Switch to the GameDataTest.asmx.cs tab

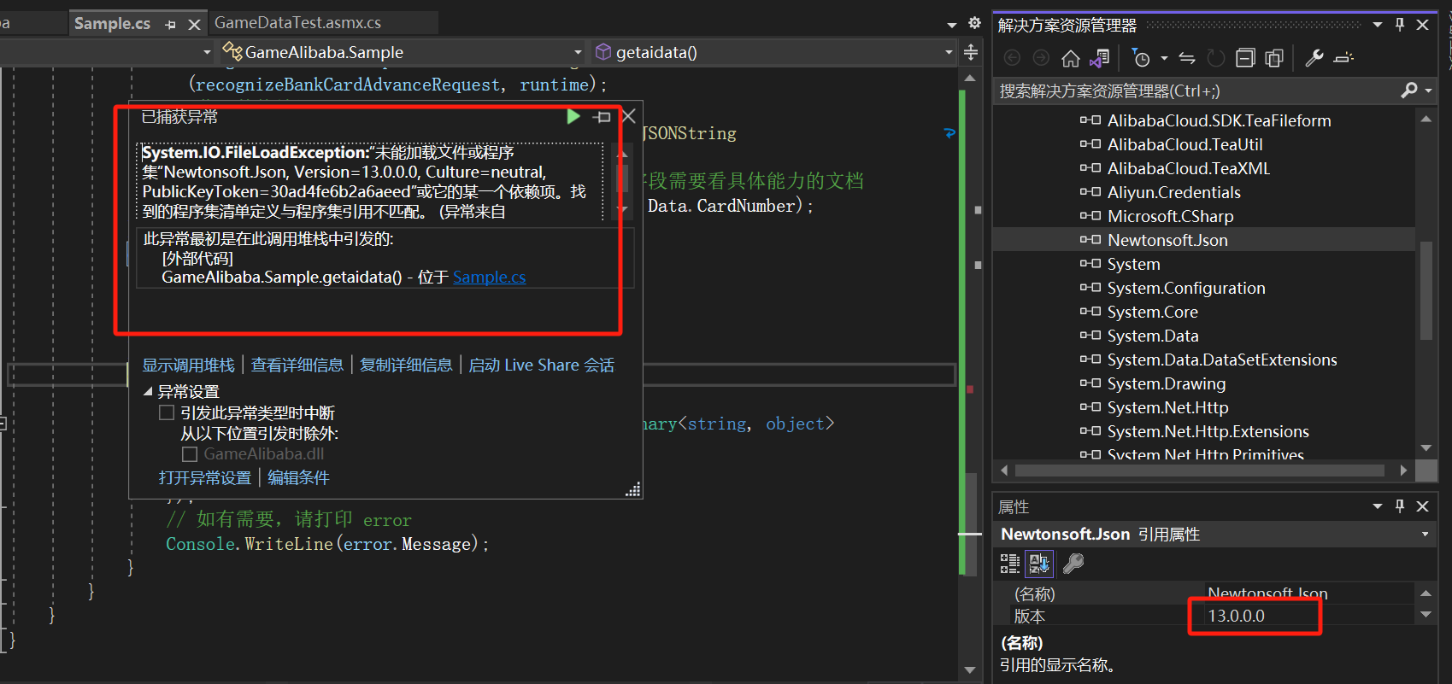click(297, 22)
